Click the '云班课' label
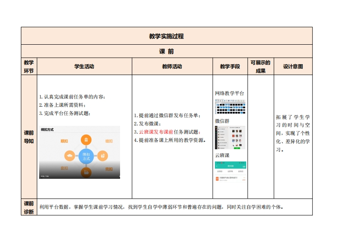The image size is (345, 243). click(222, 155)
